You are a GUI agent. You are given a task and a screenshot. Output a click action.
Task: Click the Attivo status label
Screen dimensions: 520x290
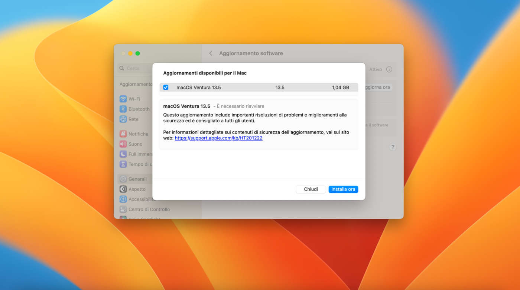376,69
